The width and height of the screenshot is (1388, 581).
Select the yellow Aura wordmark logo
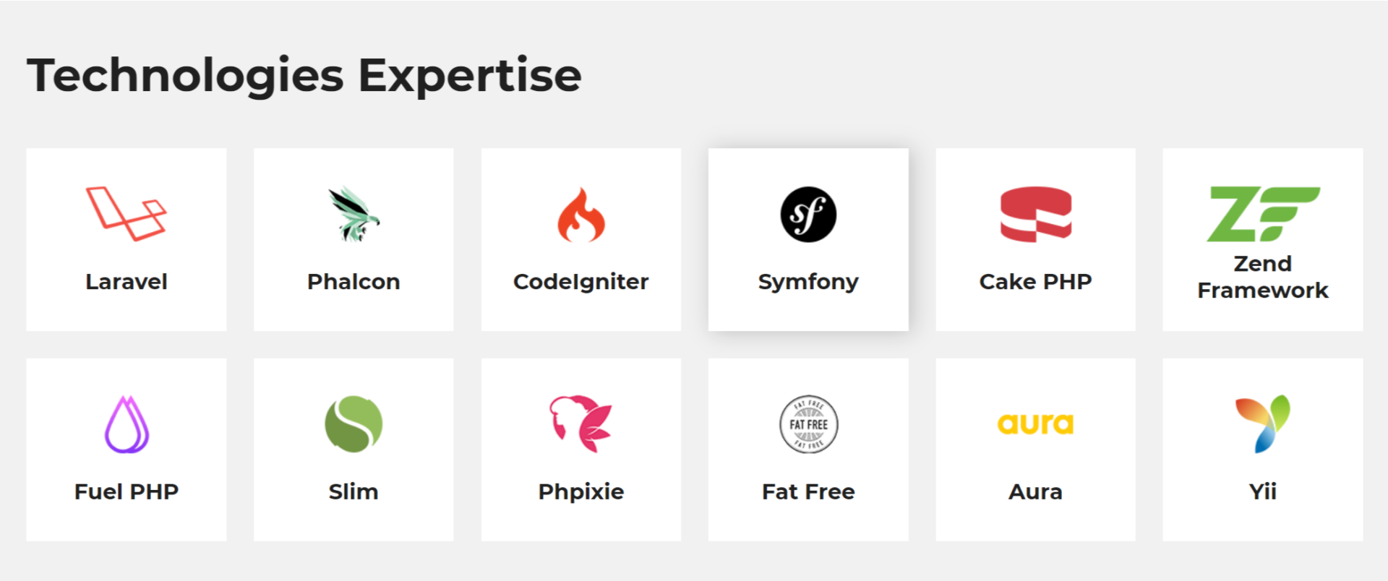pyautogui.click(x=1034, y=424)
